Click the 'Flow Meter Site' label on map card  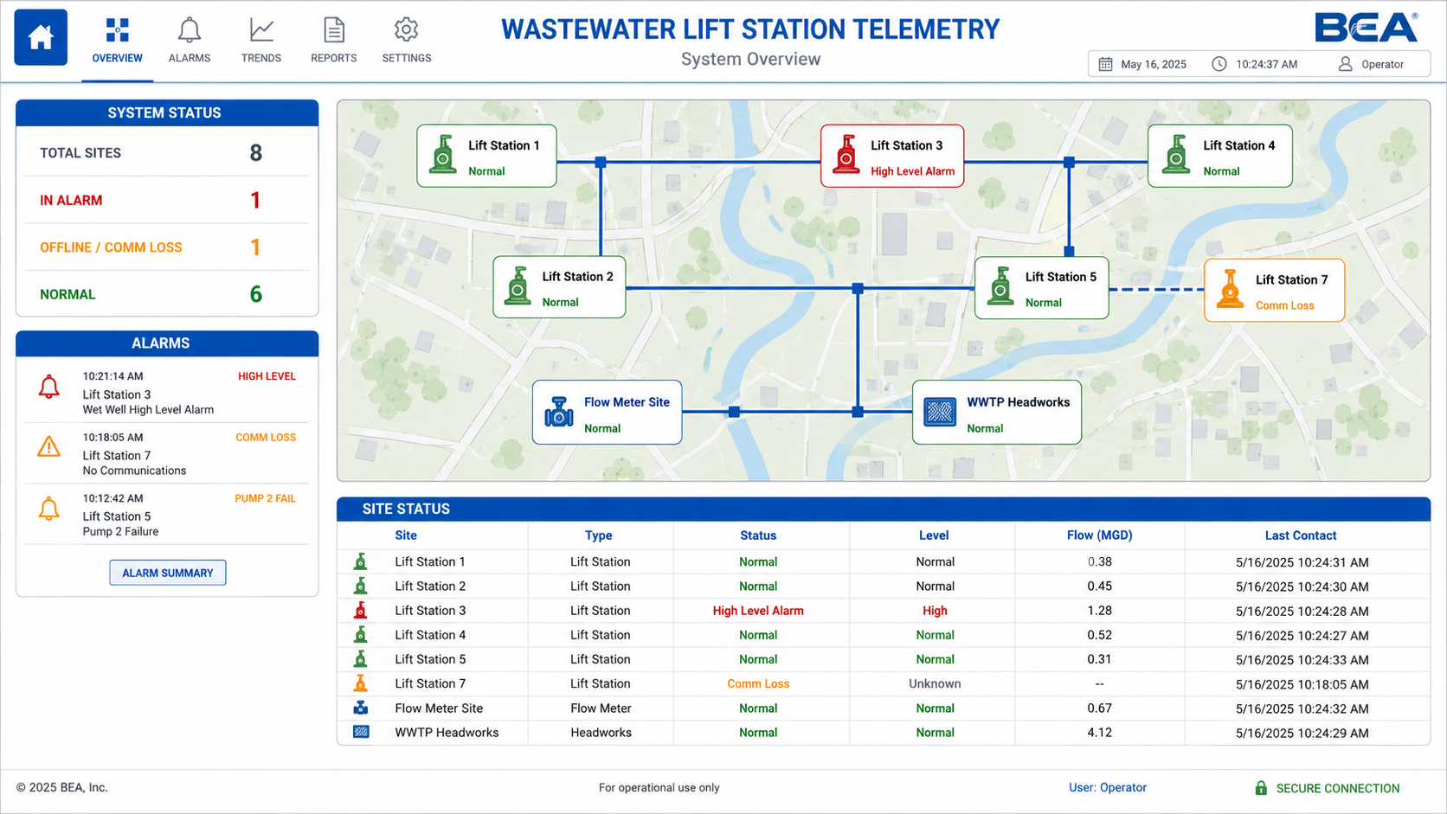pyautogui.click(x=627, y=402)
